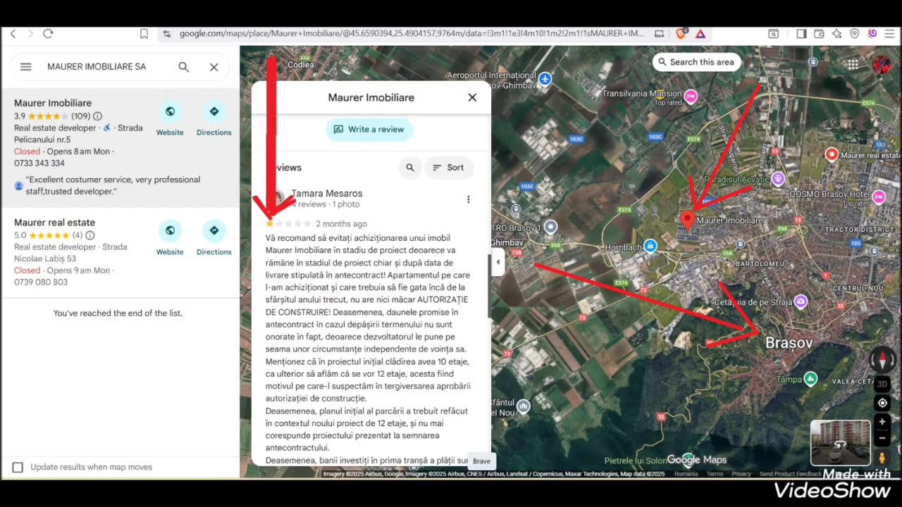
Task: Click the Paradisul Acvatic marker
Action: click(x=778, y=179)
